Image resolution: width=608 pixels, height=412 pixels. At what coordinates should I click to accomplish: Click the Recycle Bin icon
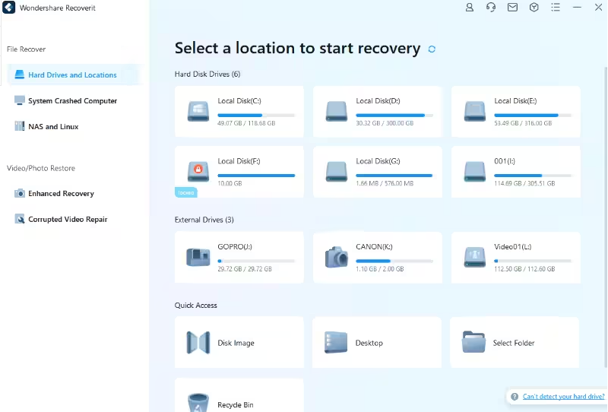click(198, 402)
